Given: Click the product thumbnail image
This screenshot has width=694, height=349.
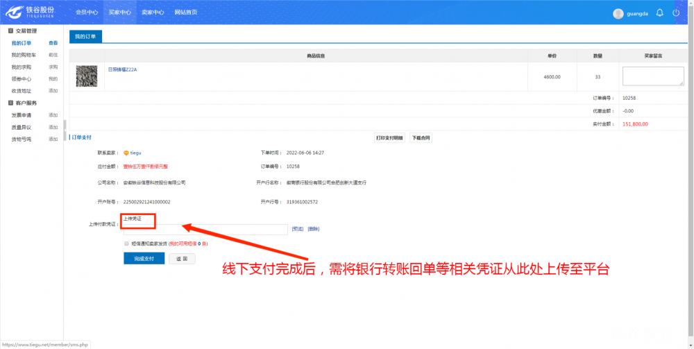Looking at the screenshot, I should pyautogui.click(x=87, y=76).
